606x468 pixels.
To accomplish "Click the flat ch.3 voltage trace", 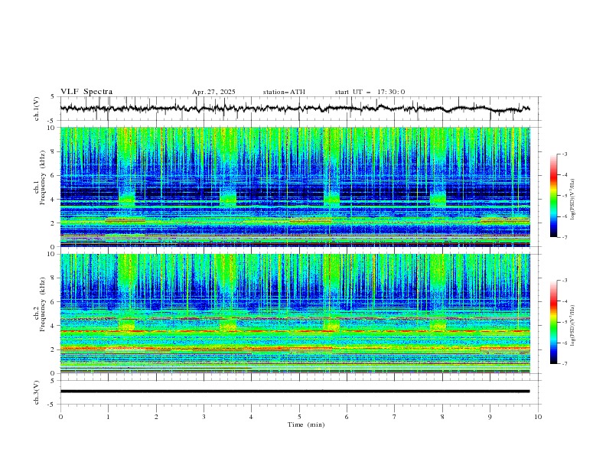I will (x=295, y=392).
